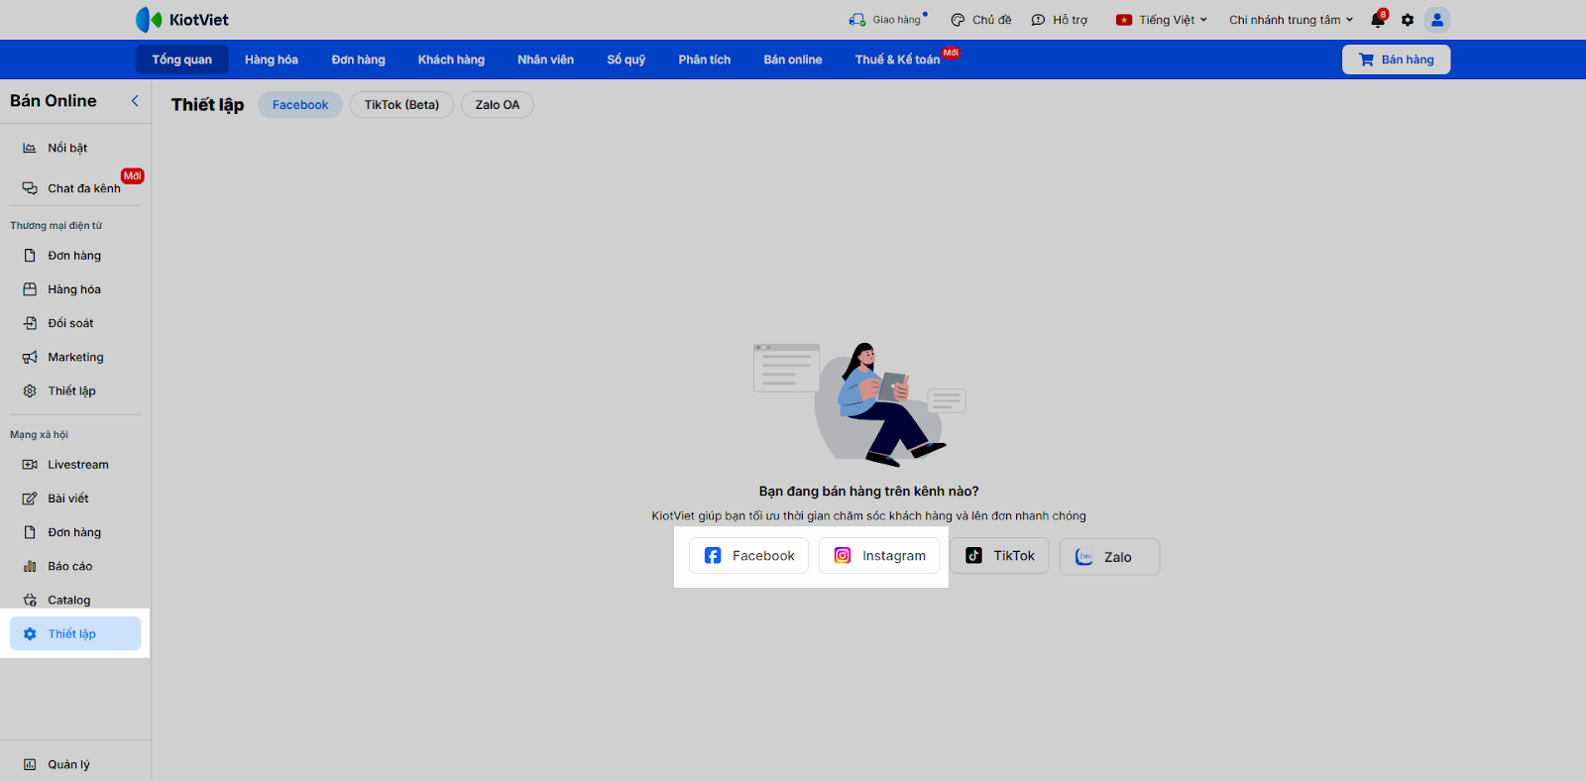The height and width of the screenshot is (781, 1586).
Task: Connect the Instagram channel button
Action: pos(879,556)
